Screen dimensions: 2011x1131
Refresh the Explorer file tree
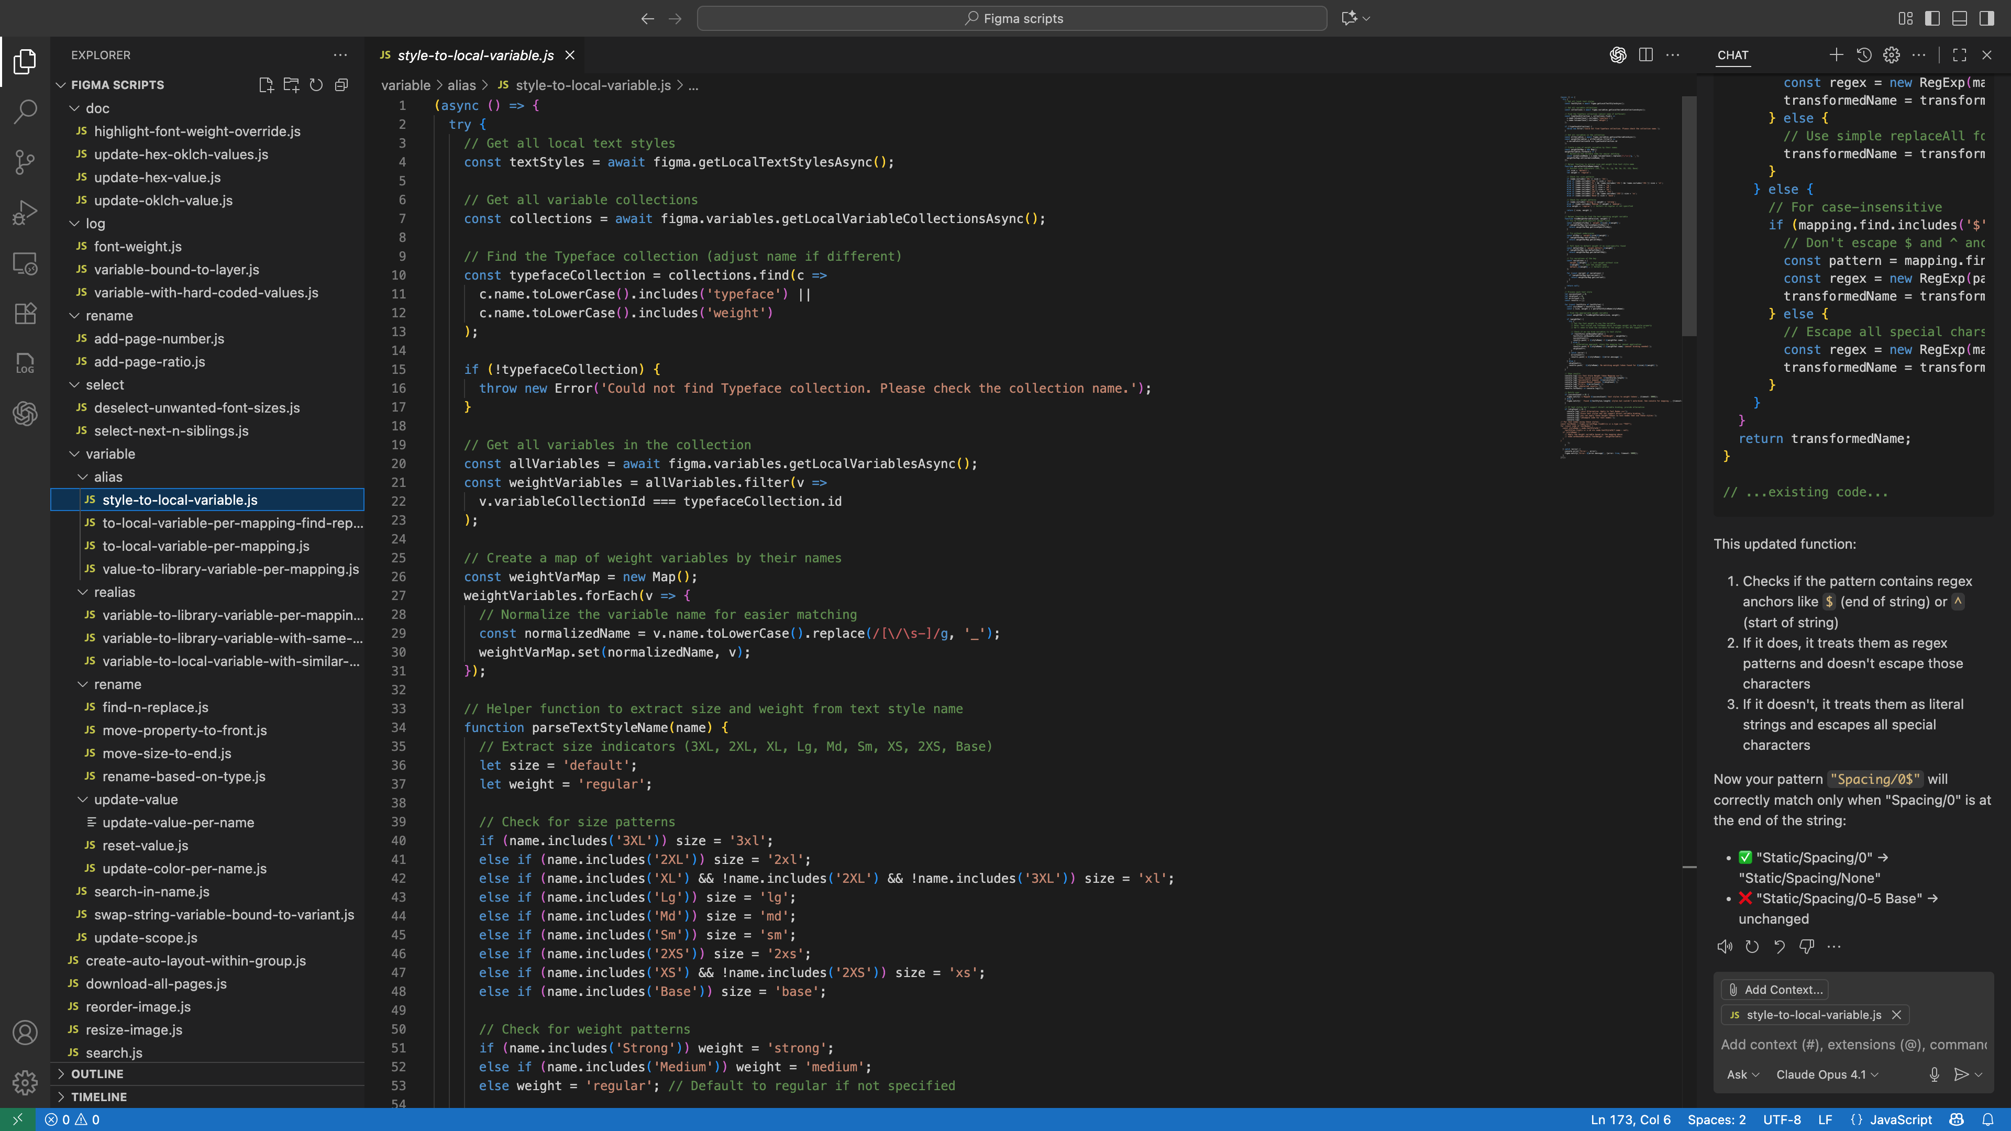pyautogui.click(x=316, y=85)
